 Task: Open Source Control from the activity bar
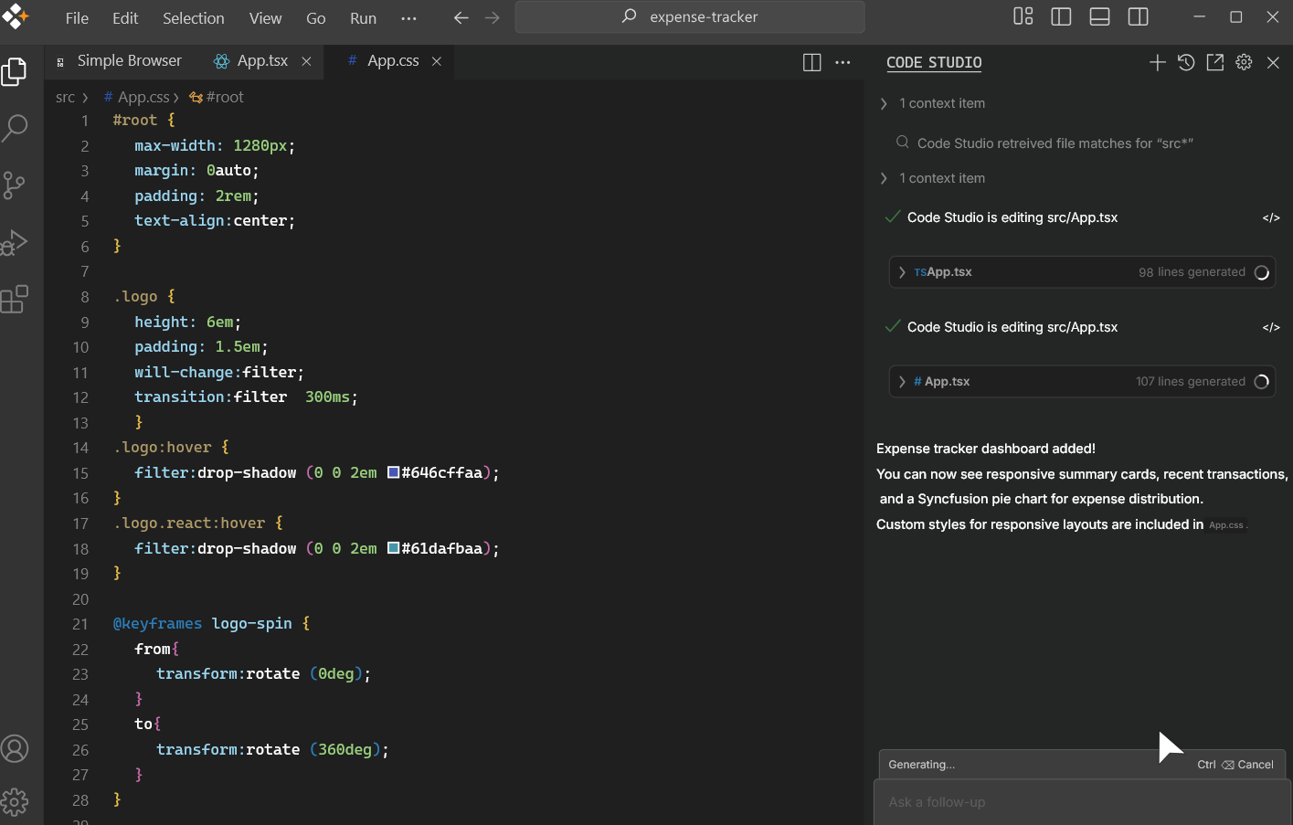[15, 185]
